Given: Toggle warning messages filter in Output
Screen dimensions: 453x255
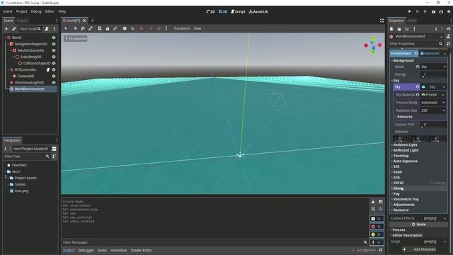Looking at the screenshot, I should pos(377,234).
